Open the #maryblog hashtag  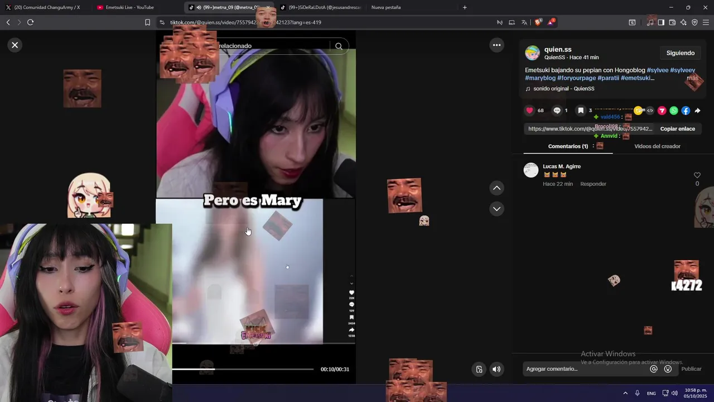pyautogui.click(x=540, y=78)
